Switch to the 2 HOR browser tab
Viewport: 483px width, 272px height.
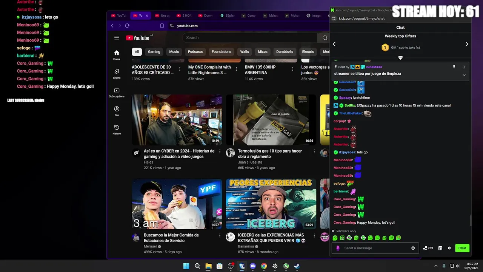(x=184, y=15)
